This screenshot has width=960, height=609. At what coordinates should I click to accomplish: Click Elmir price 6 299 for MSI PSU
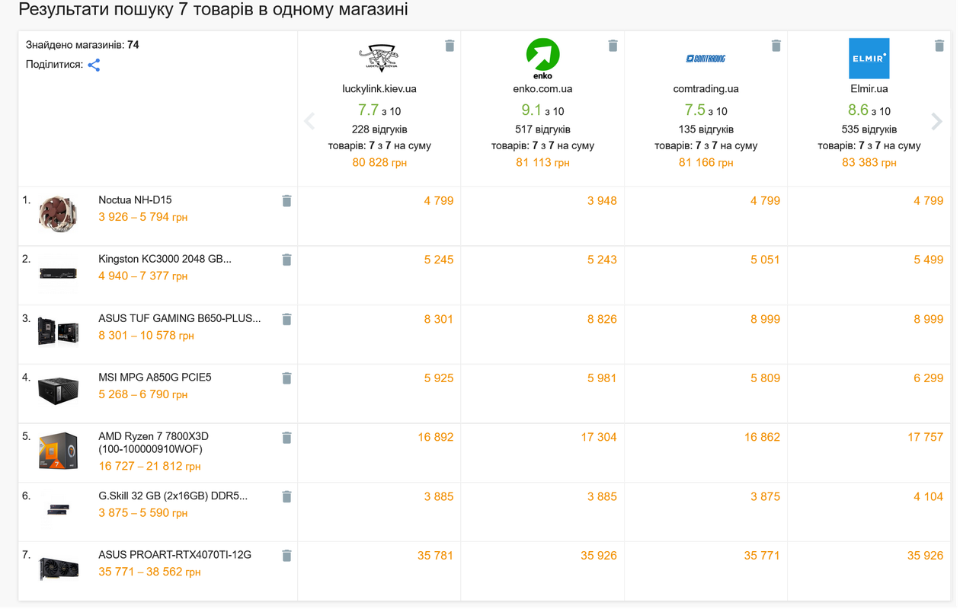[928, 378]
